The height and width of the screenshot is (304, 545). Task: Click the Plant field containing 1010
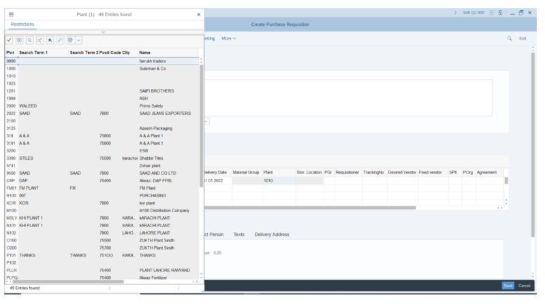tap(277, 180)
